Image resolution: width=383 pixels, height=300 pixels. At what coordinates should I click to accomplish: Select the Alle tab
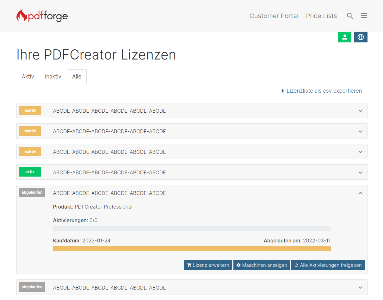click(77, 77)
